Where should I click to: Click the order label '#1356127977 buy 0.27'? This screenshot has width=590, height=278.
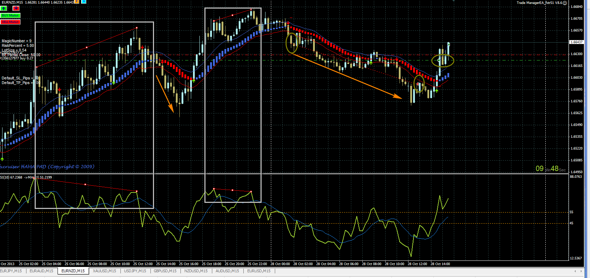click(x=17, y=58)
